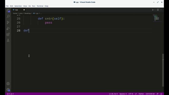Click the 'def' keyword on line 28
Screen dimensions: 169x95
click(x=26, y=31)
